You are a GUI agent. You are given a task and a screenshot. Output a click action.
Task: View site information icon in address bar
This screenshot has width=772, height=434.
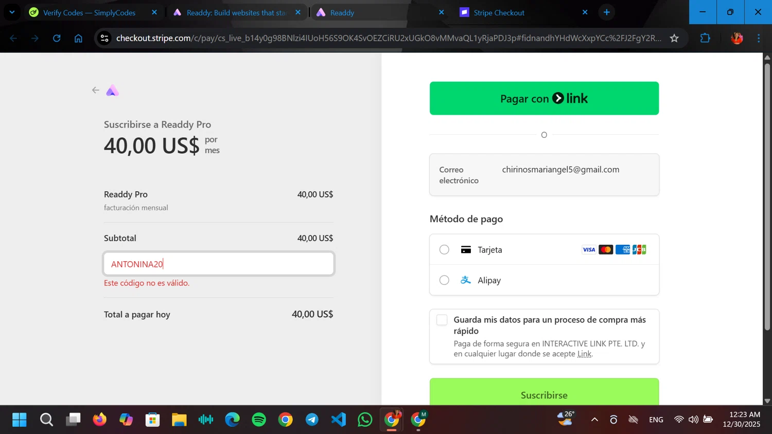104,38
